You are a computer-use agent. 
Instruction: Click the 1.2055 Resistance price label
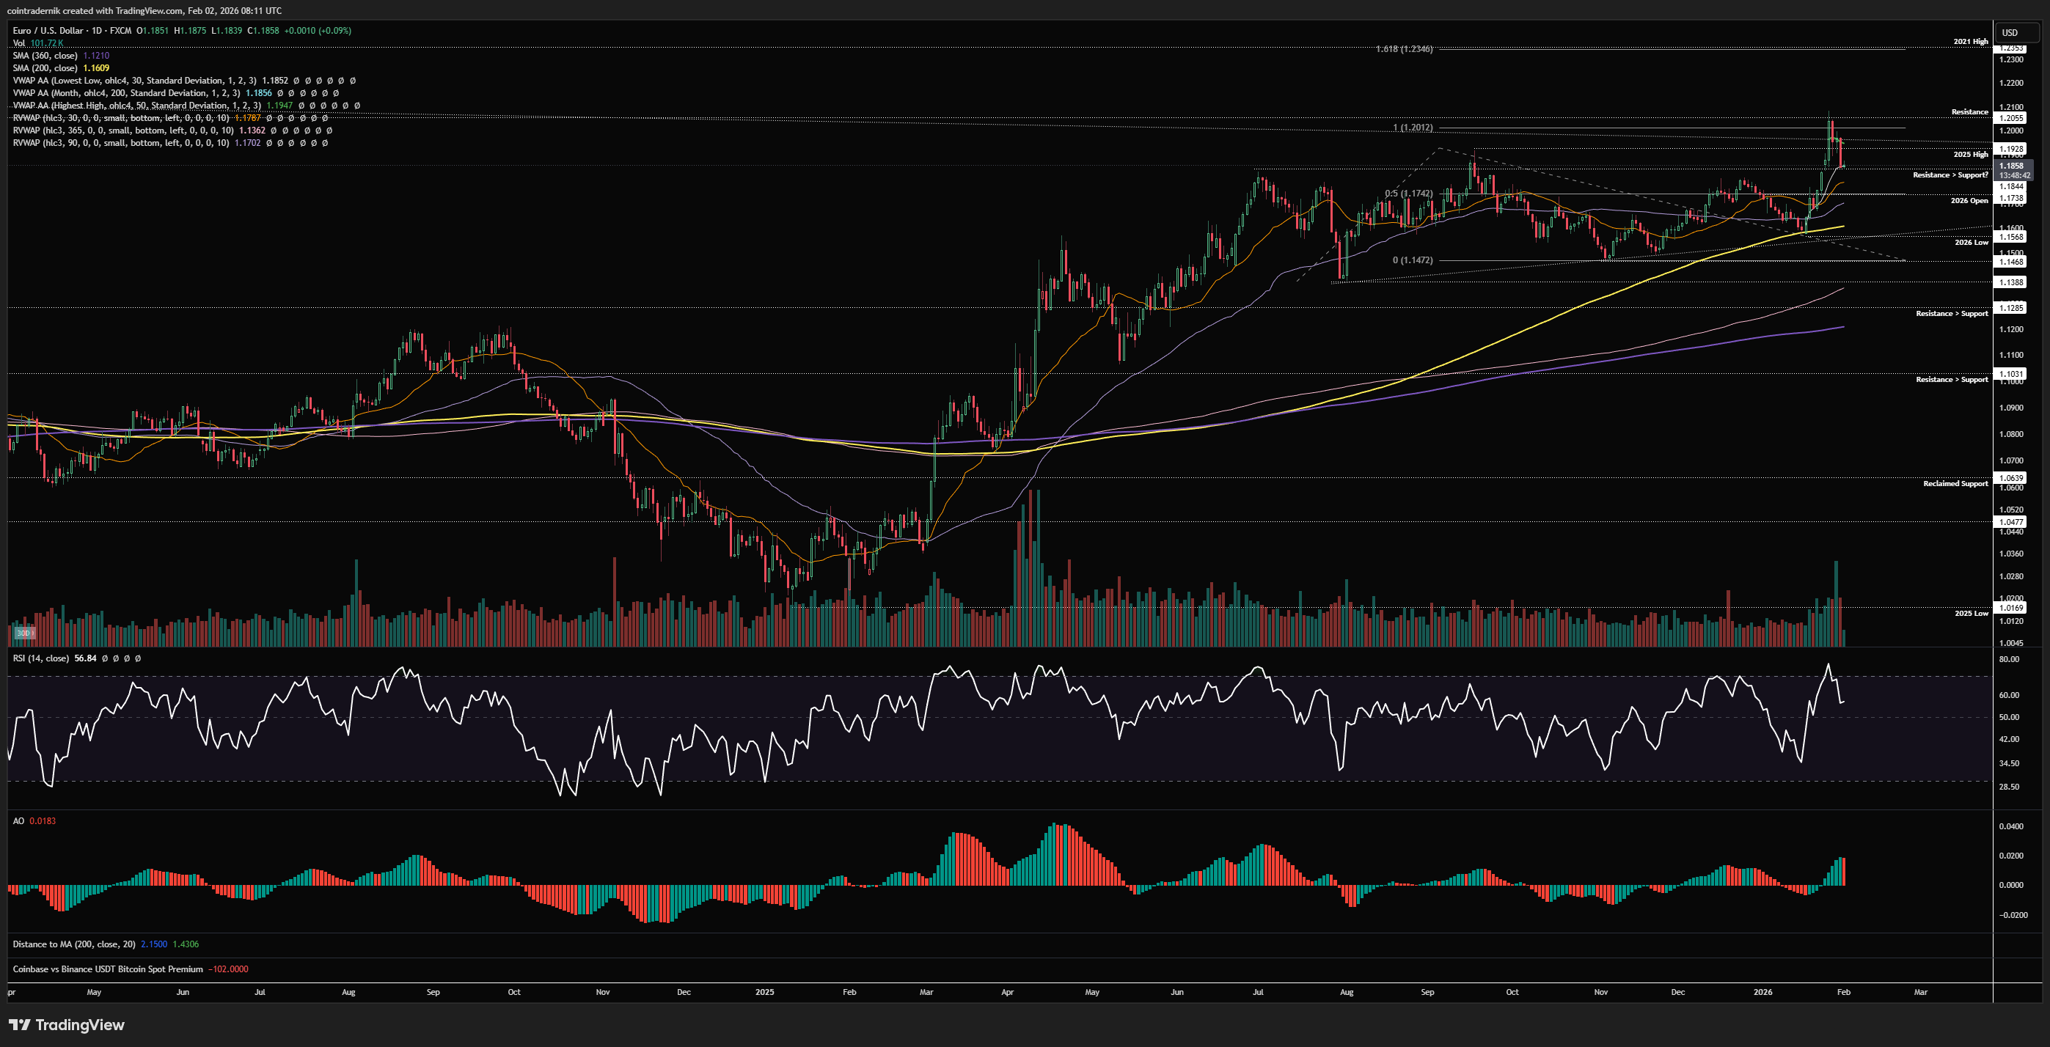click(2010, 118)
